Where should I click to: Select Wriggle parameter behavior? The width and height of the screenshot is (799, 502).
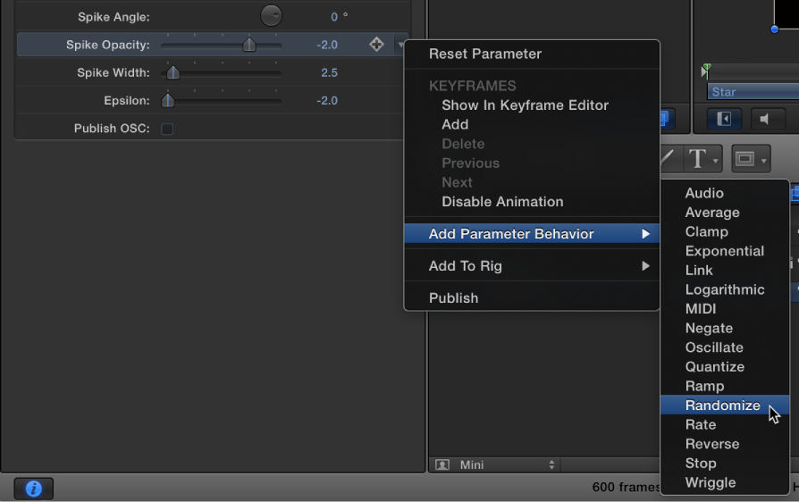click(725, 483)
